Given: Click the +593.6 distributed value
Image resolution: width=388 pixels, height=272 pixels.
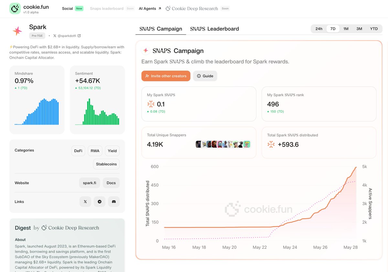Looking at the screenshot, I should pyautogui.click(x=288, y=144).
